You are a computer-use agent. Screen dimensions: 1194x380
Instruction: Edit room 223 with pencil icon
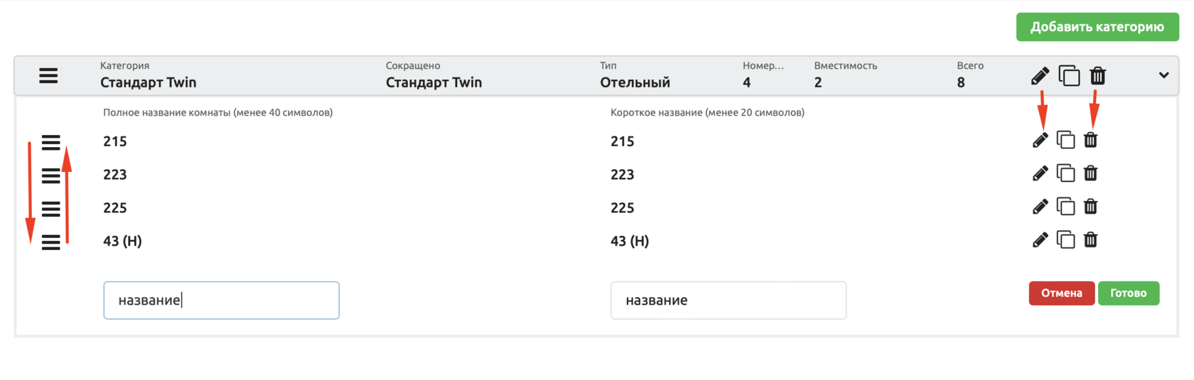[1040, 173]
